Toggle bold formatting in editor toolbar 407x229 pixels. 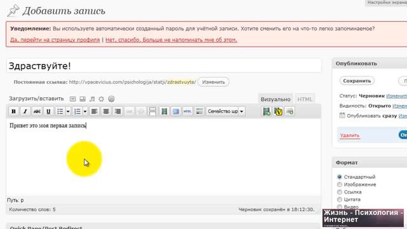(x=13, y=111)
